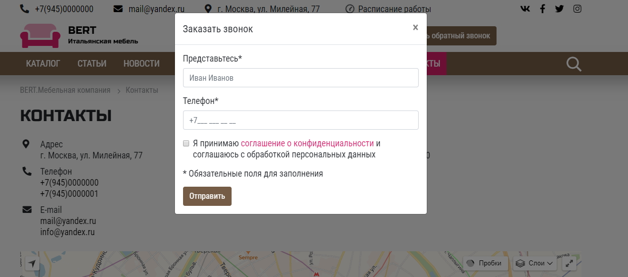Close the callback request dialog
The height and width of the screenshot is (277, 628).
point(415,28)
